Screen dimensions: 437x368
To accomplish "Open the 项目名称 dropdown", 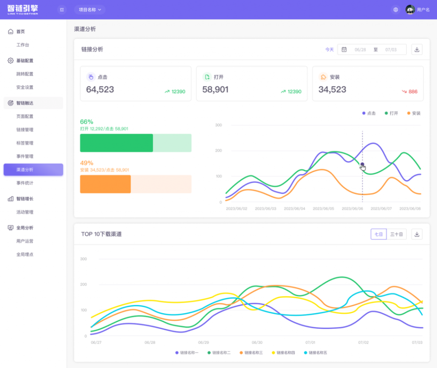I will pyautogui.click(x=90, y=10).
